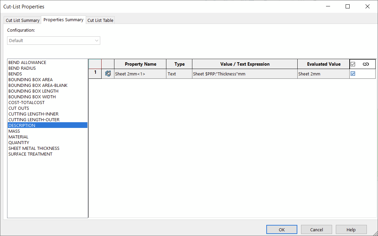The image size is (378, 236).
Task: Click the evaluated value Sheet 2mm cell
Action: point(324,74)
